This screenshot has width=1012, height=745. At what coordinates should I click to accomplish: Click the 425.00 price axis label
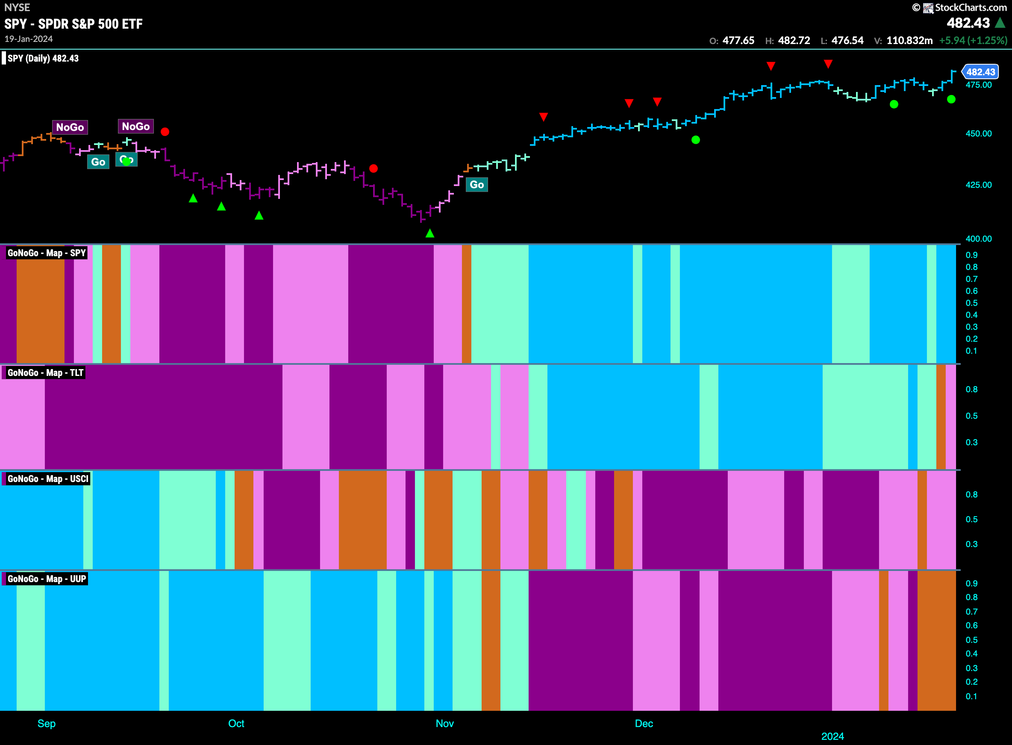(x=979, y=185)
